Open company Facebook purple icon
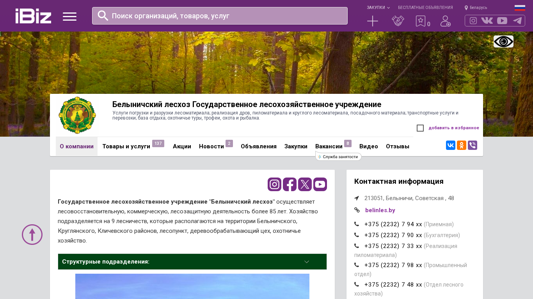533x299 pixels. click(x=290, y=184)
